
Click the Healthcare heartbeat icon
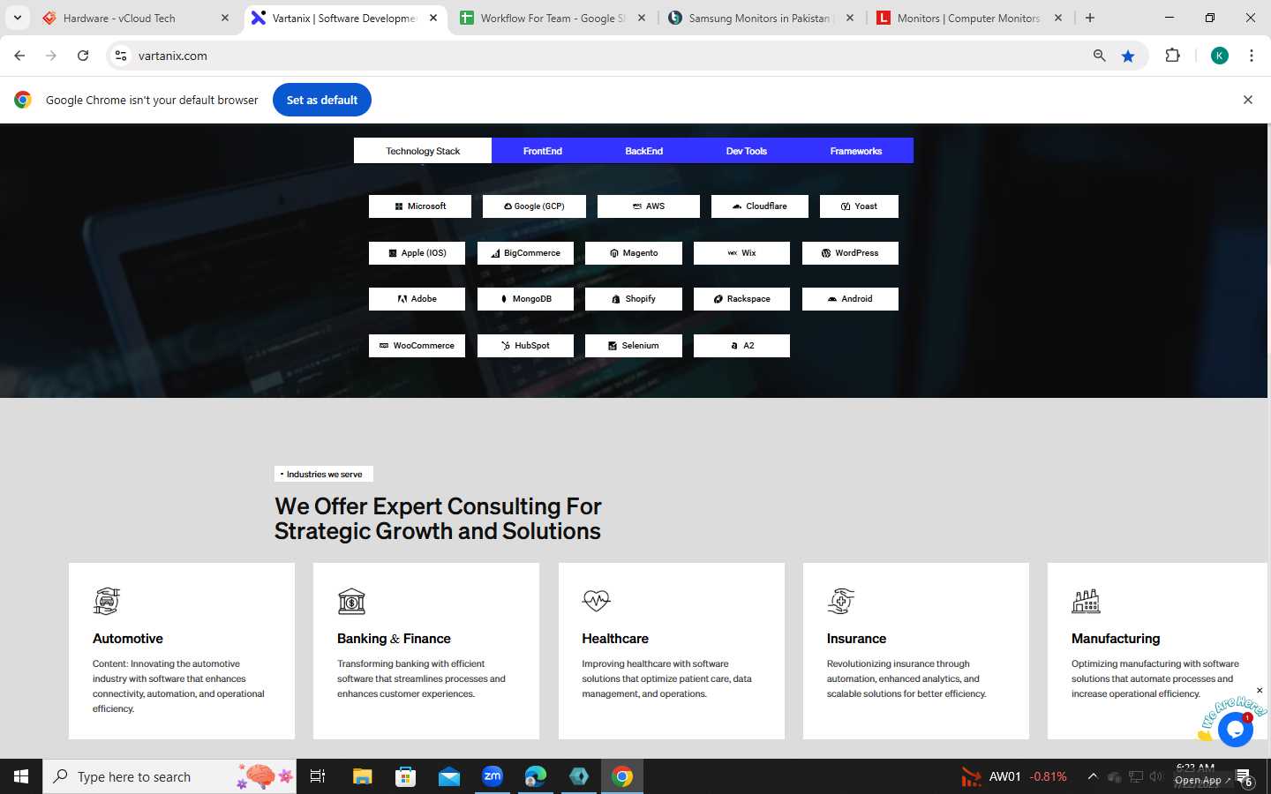pyautogui.click(x=596, y=601)
